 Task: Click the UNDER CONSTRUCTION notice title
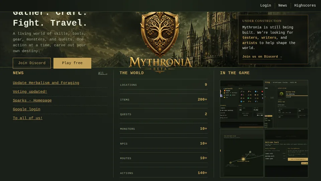[x=262, y=21]
